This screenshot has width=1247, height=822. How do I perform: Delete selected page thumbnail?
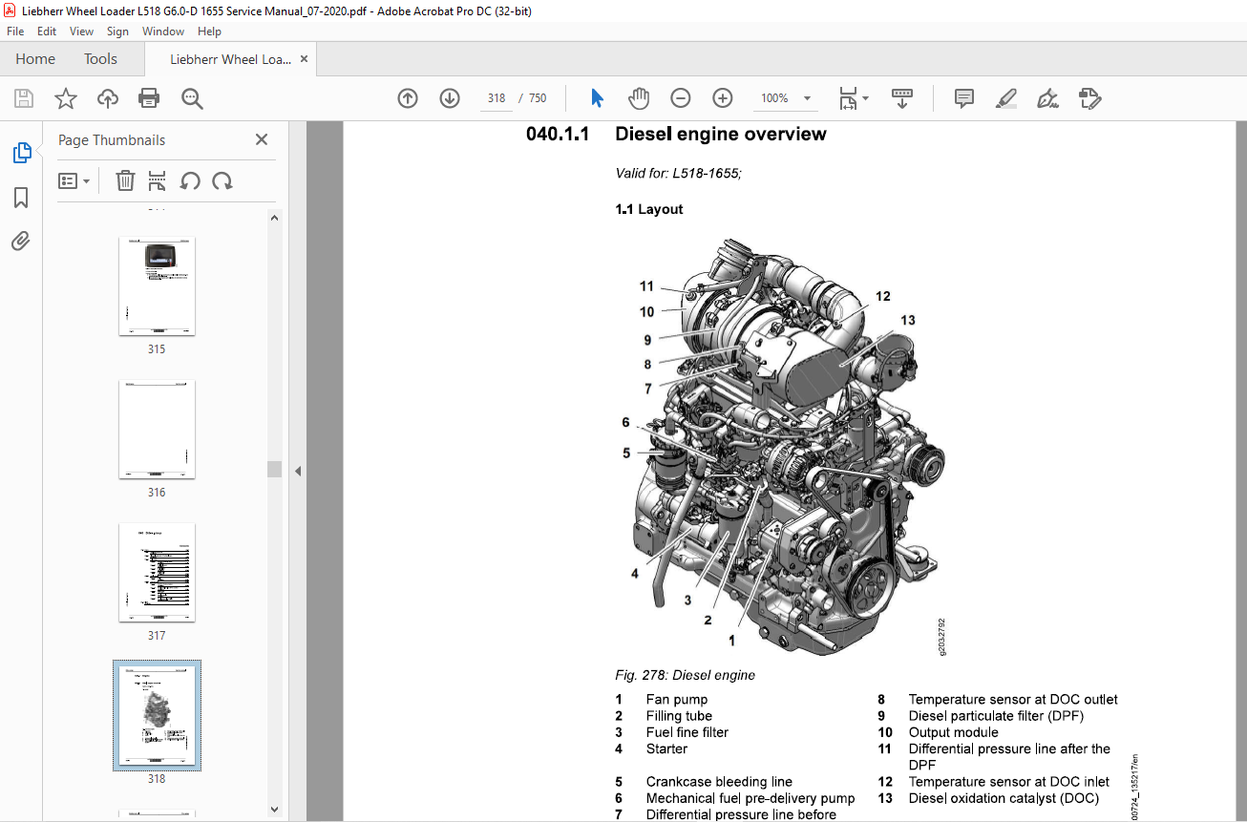[x=125, y=180]
